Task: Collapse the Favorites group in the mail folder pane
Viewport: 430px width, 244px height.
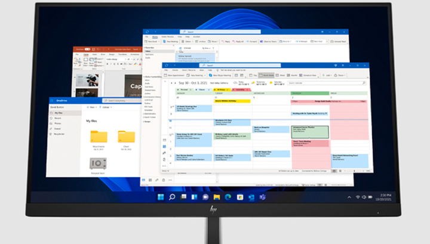Action: coord(145,48)
